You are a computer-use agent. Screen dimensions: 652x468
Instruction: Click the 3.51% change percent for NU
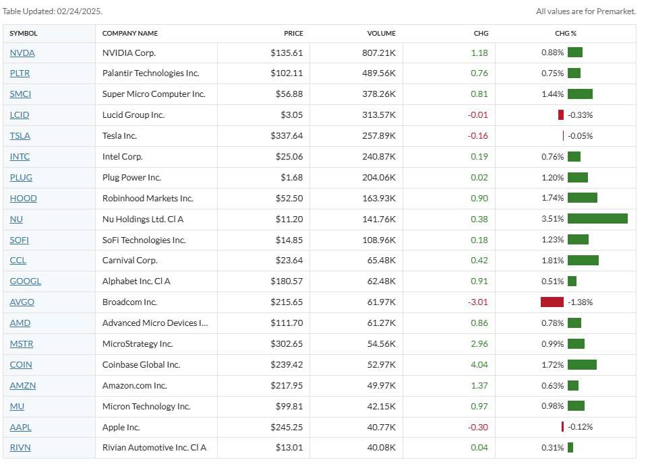[x=553, y=219]
